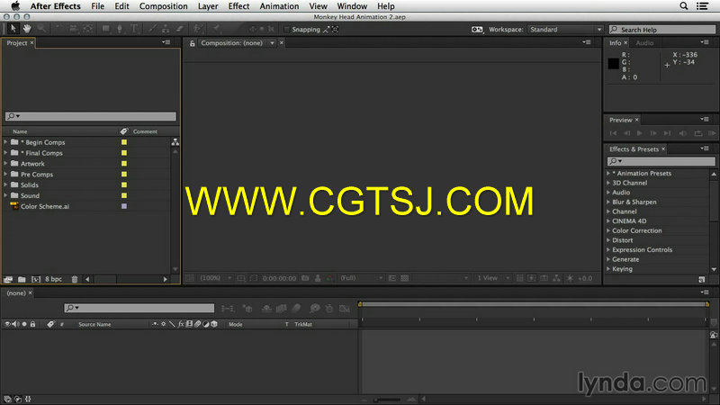Image resolution: width=720 pixels, height=405 pixels.
Task: Toggle Mute Audio in Preview panel
Action: [x=683, y=133]
